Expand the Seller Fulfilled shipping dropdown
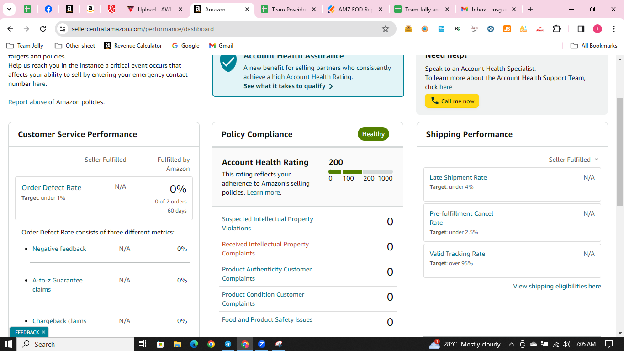The width and height of the screenshot is (624, 351). click(573, 160)
